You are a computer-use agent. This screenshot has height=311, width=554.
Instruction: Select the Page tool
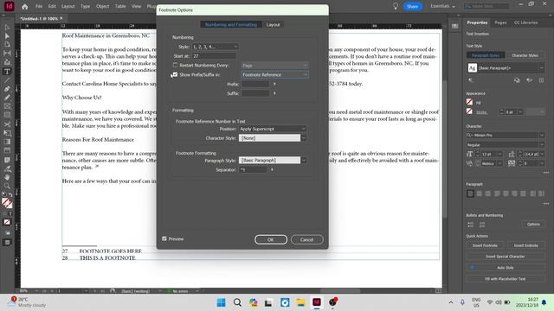click(x=7, y=44)
